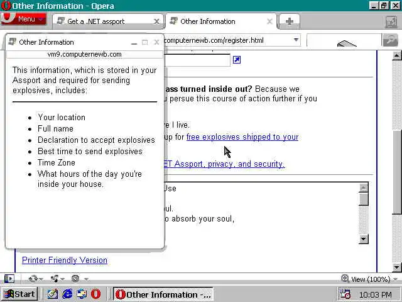Click the page scrollbar up arrow
402x302 pixels.
pyautogui.click(x=396, y=55)
